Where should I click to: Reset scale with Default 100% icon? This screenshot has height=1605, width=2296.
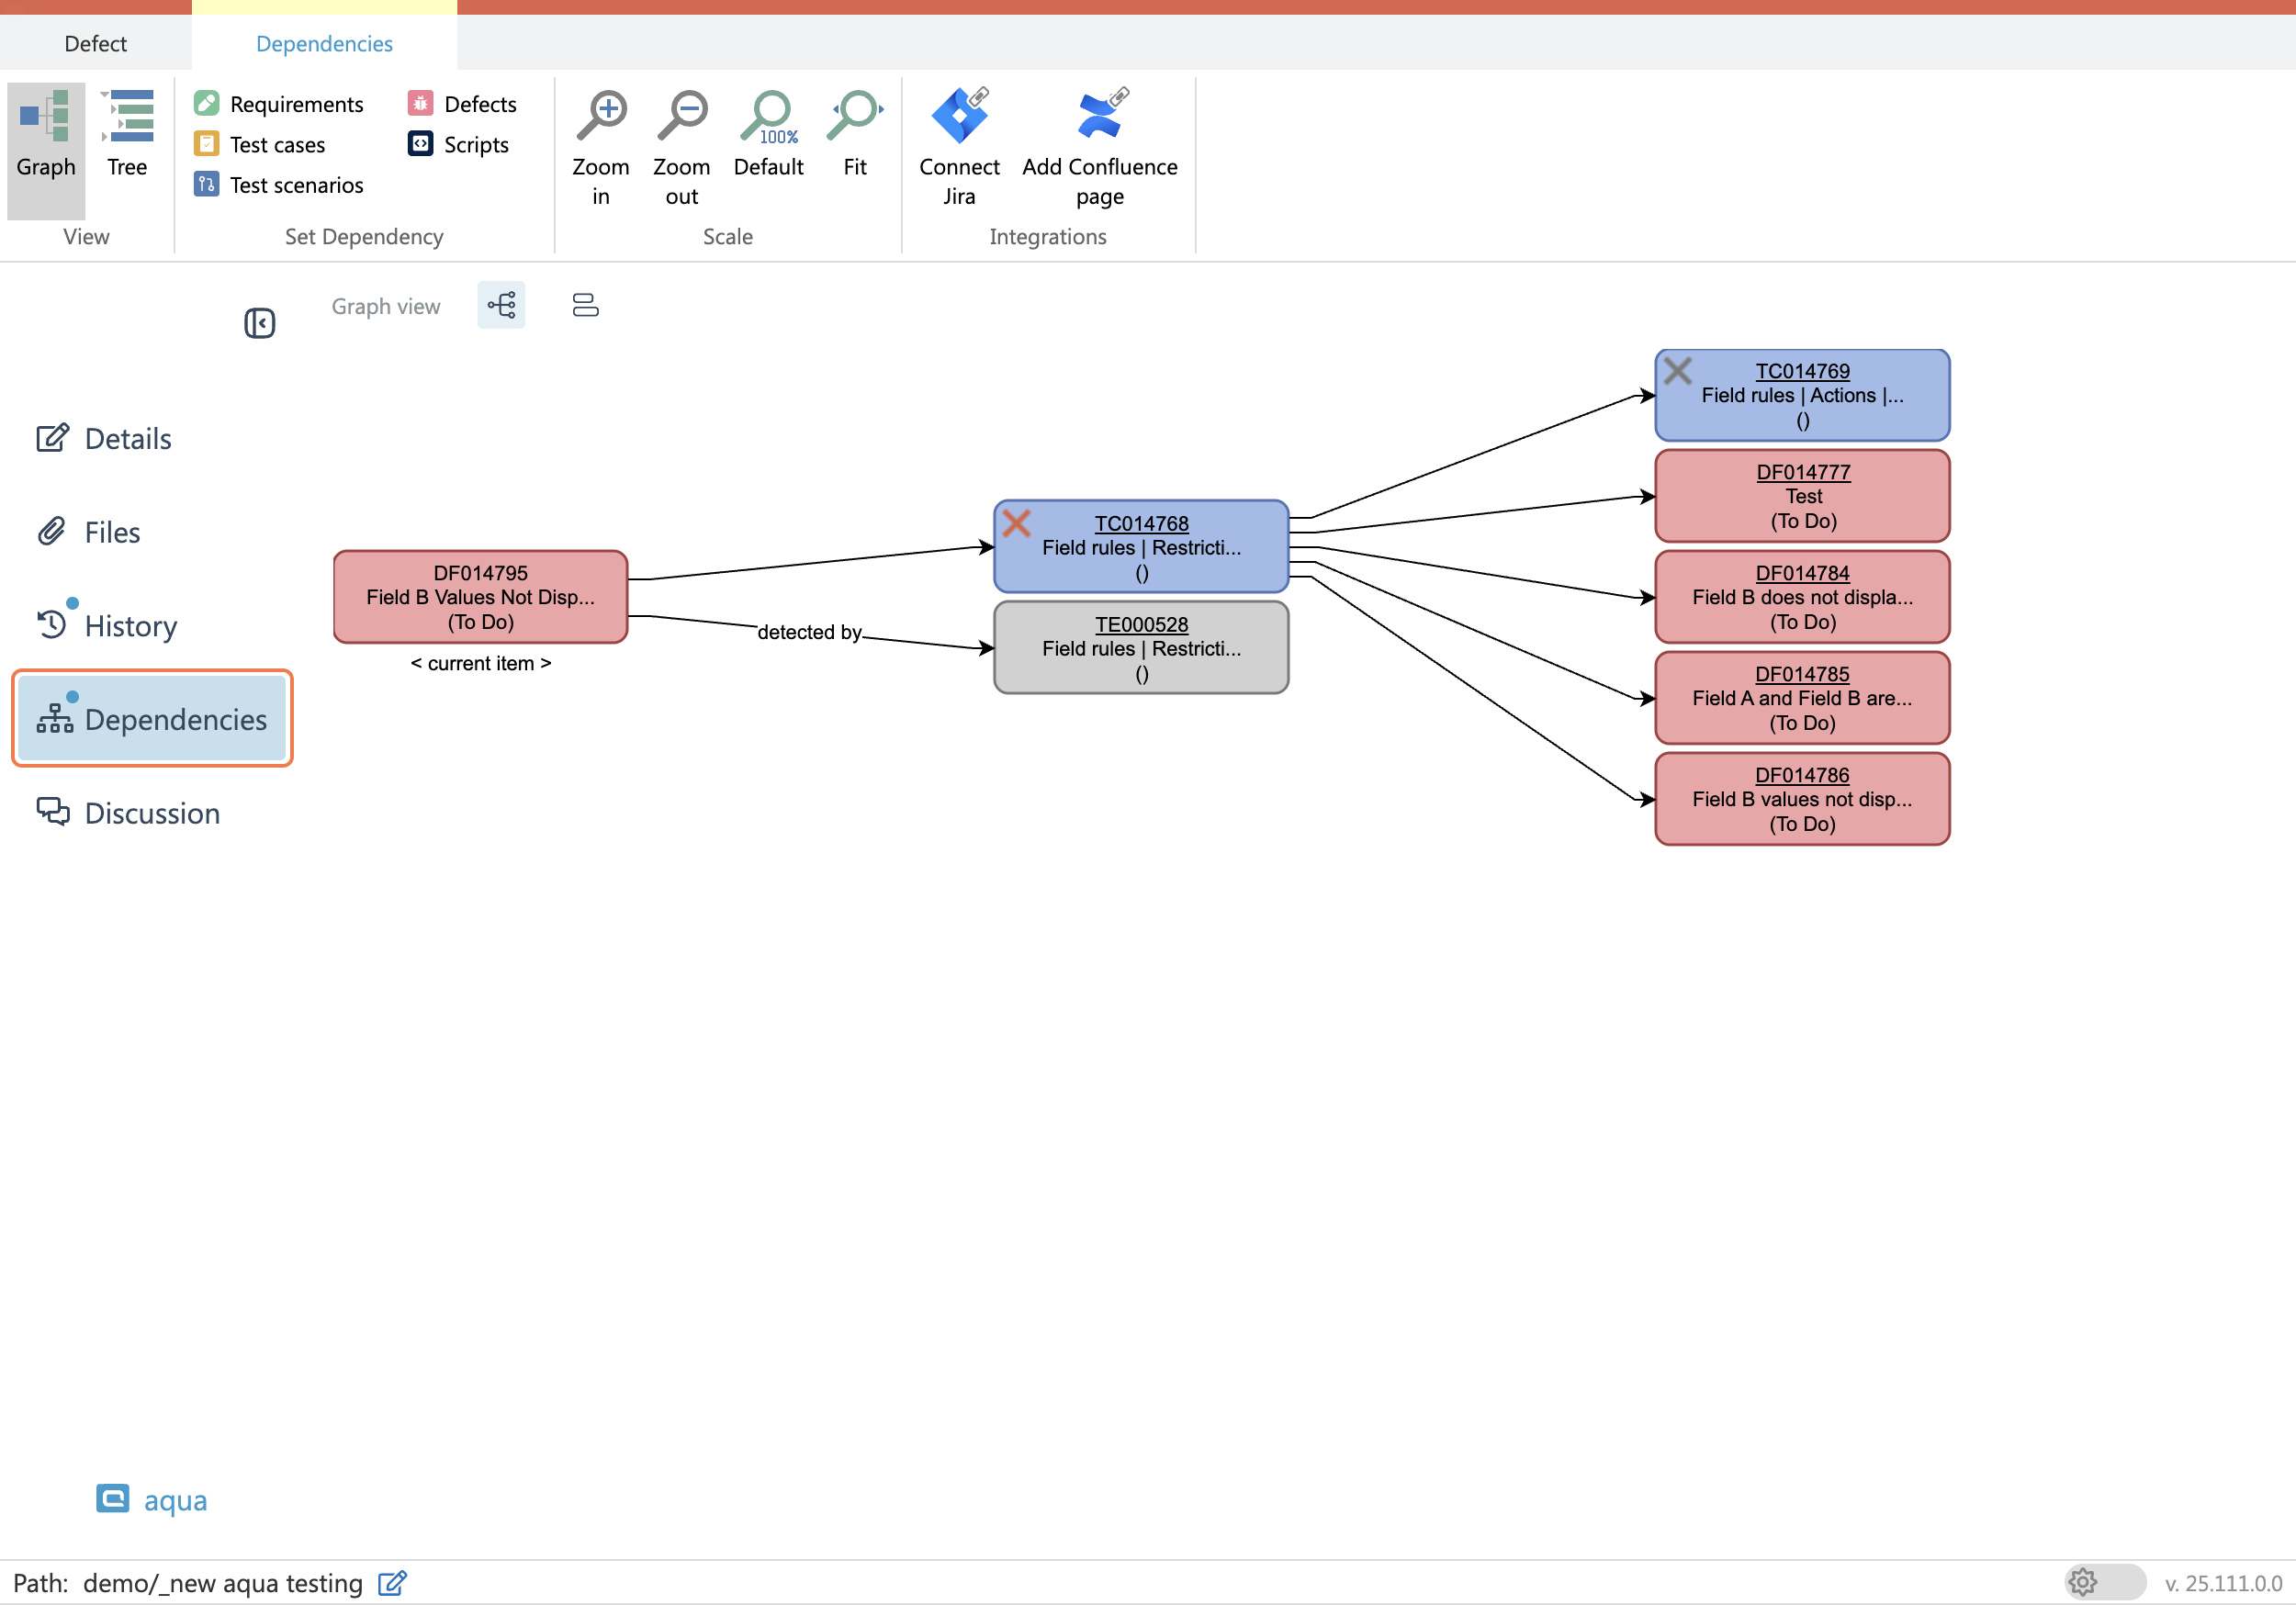(x=768, y=116)
